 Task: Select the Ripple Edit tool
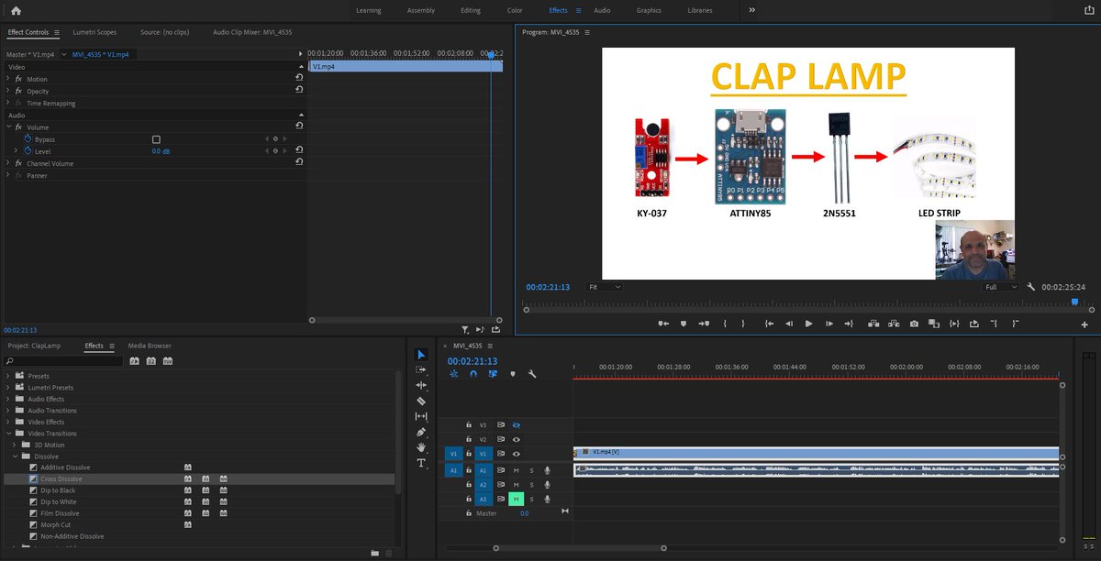coord(421,385)
